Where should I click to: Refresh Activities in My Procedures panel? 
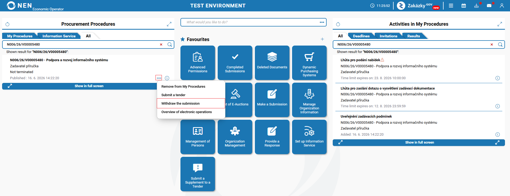338,24
